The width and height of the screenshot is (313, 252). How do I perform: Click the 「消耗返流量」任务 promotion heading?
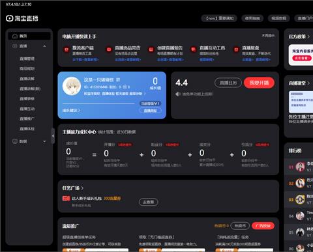[233, 237]
